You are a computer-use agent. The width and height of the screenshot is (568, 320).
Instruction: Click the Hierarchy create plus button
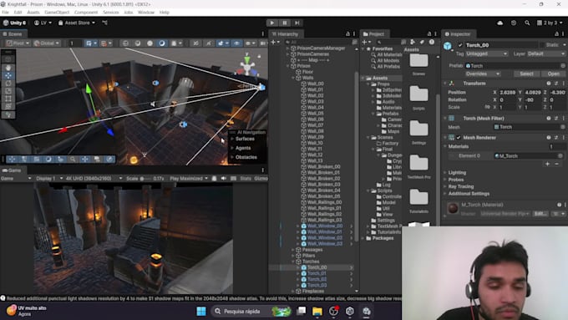coord(275,43)
